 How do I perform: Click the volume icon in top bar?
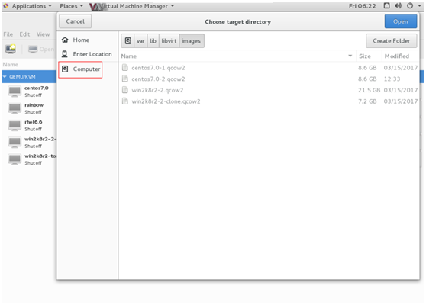399,5
